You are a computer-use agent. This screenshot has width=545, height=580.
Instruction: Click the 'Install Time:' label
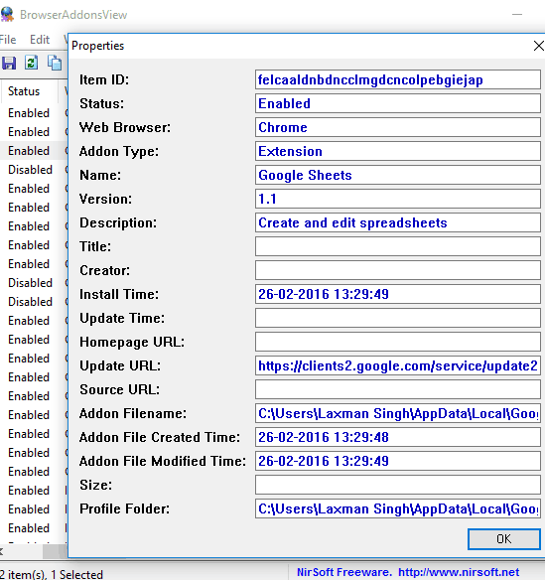119,294
